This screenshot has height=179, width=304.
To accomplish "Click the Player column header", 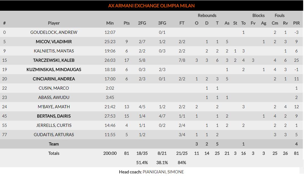I will point(54,23).
